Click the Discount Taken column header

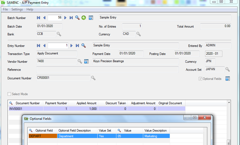[113, 103]
